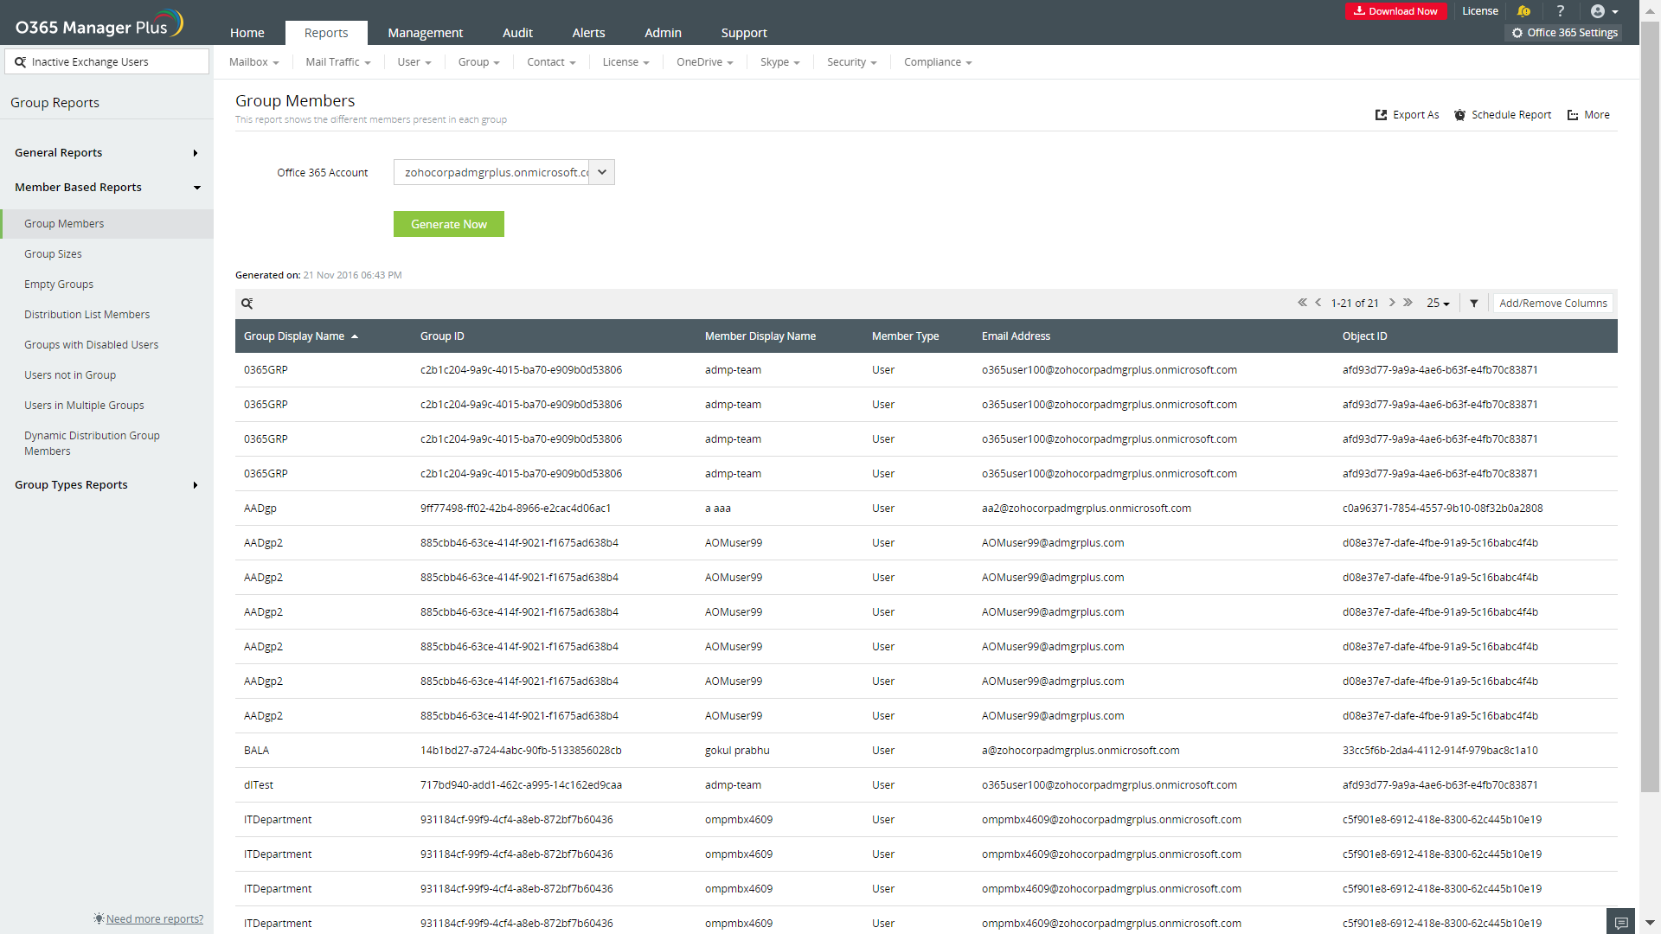Viewport: 1661px width, 934px height.
Task: Open the rows per page 25 dropdown
Action: [x=1438, y=304]
